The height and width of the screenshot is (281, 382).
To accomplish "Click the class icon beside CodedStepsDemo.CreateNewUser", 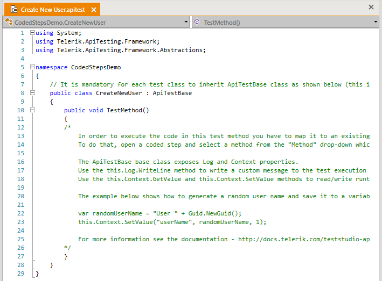I will pyautogui.click(x=9, y=22).
